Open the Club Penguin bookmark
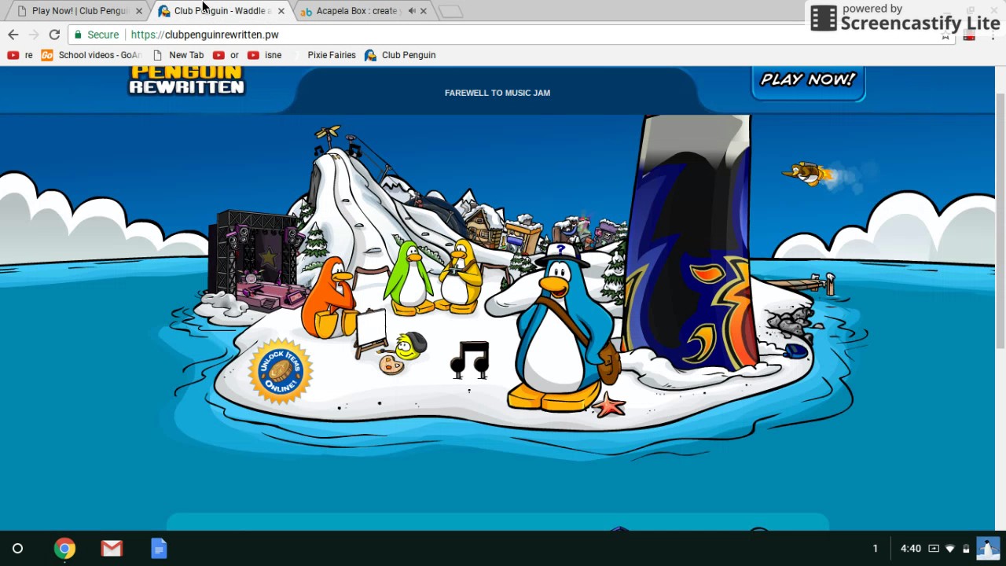This screenshot has height=566, width=1006. (400, 55)
